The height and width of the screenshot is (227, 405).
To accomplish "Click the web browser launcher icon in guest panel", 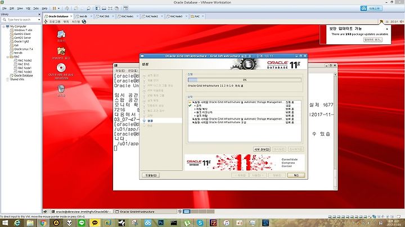I will pyautogui.click(x=84, y=22).
